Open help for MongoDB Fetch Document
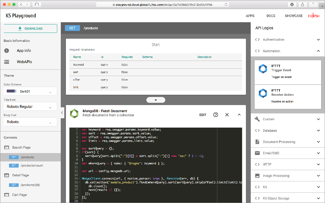This screenshot has width=325, height=203. [216, 115]
